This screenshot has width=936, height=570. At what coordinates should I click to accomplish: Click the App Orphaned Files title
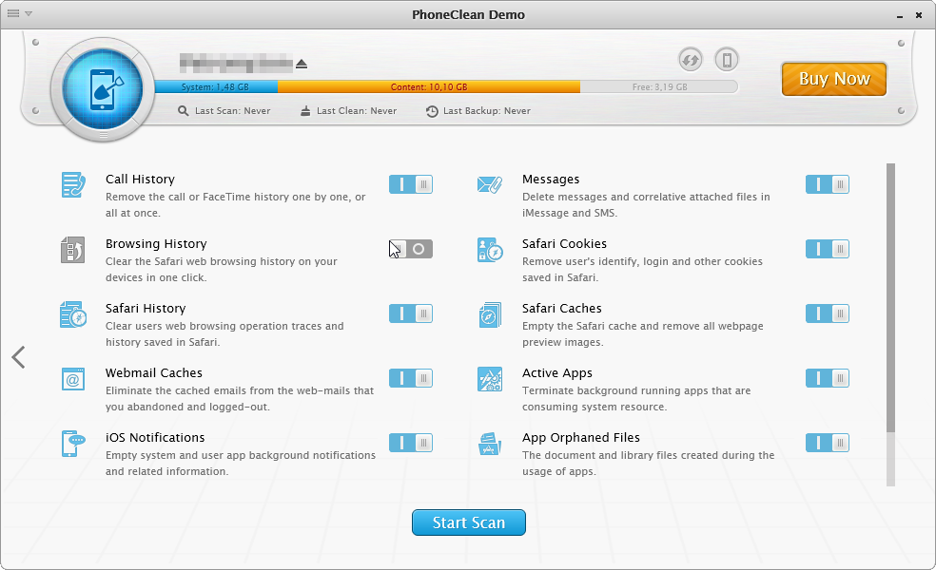581,437
